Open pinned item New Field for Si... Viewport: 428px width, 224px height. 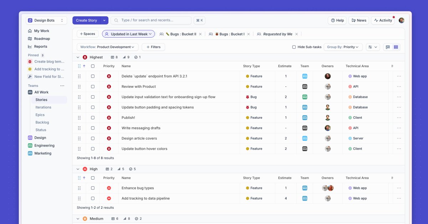tap(46, 77)
